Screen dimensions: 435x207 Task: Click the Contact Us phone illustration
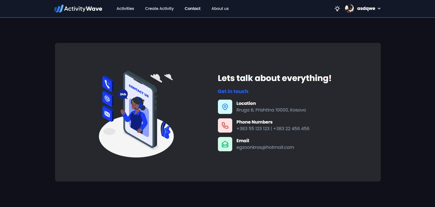coord(136,114)
